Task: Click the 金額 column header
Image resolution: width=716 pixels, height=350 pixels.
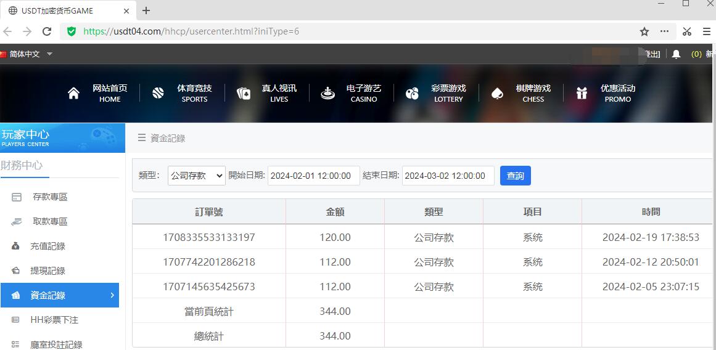Action: [x=335, y=212]
